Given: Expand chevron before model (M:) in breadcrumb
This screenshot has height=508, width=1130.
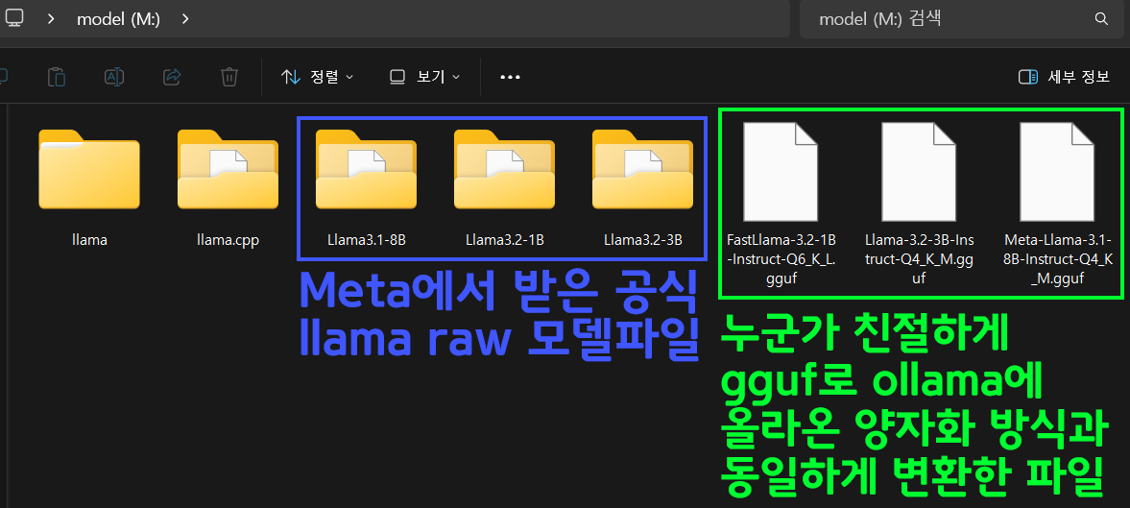Looking at the screenshot, I should pyautogui.click(x=51, y=19).
